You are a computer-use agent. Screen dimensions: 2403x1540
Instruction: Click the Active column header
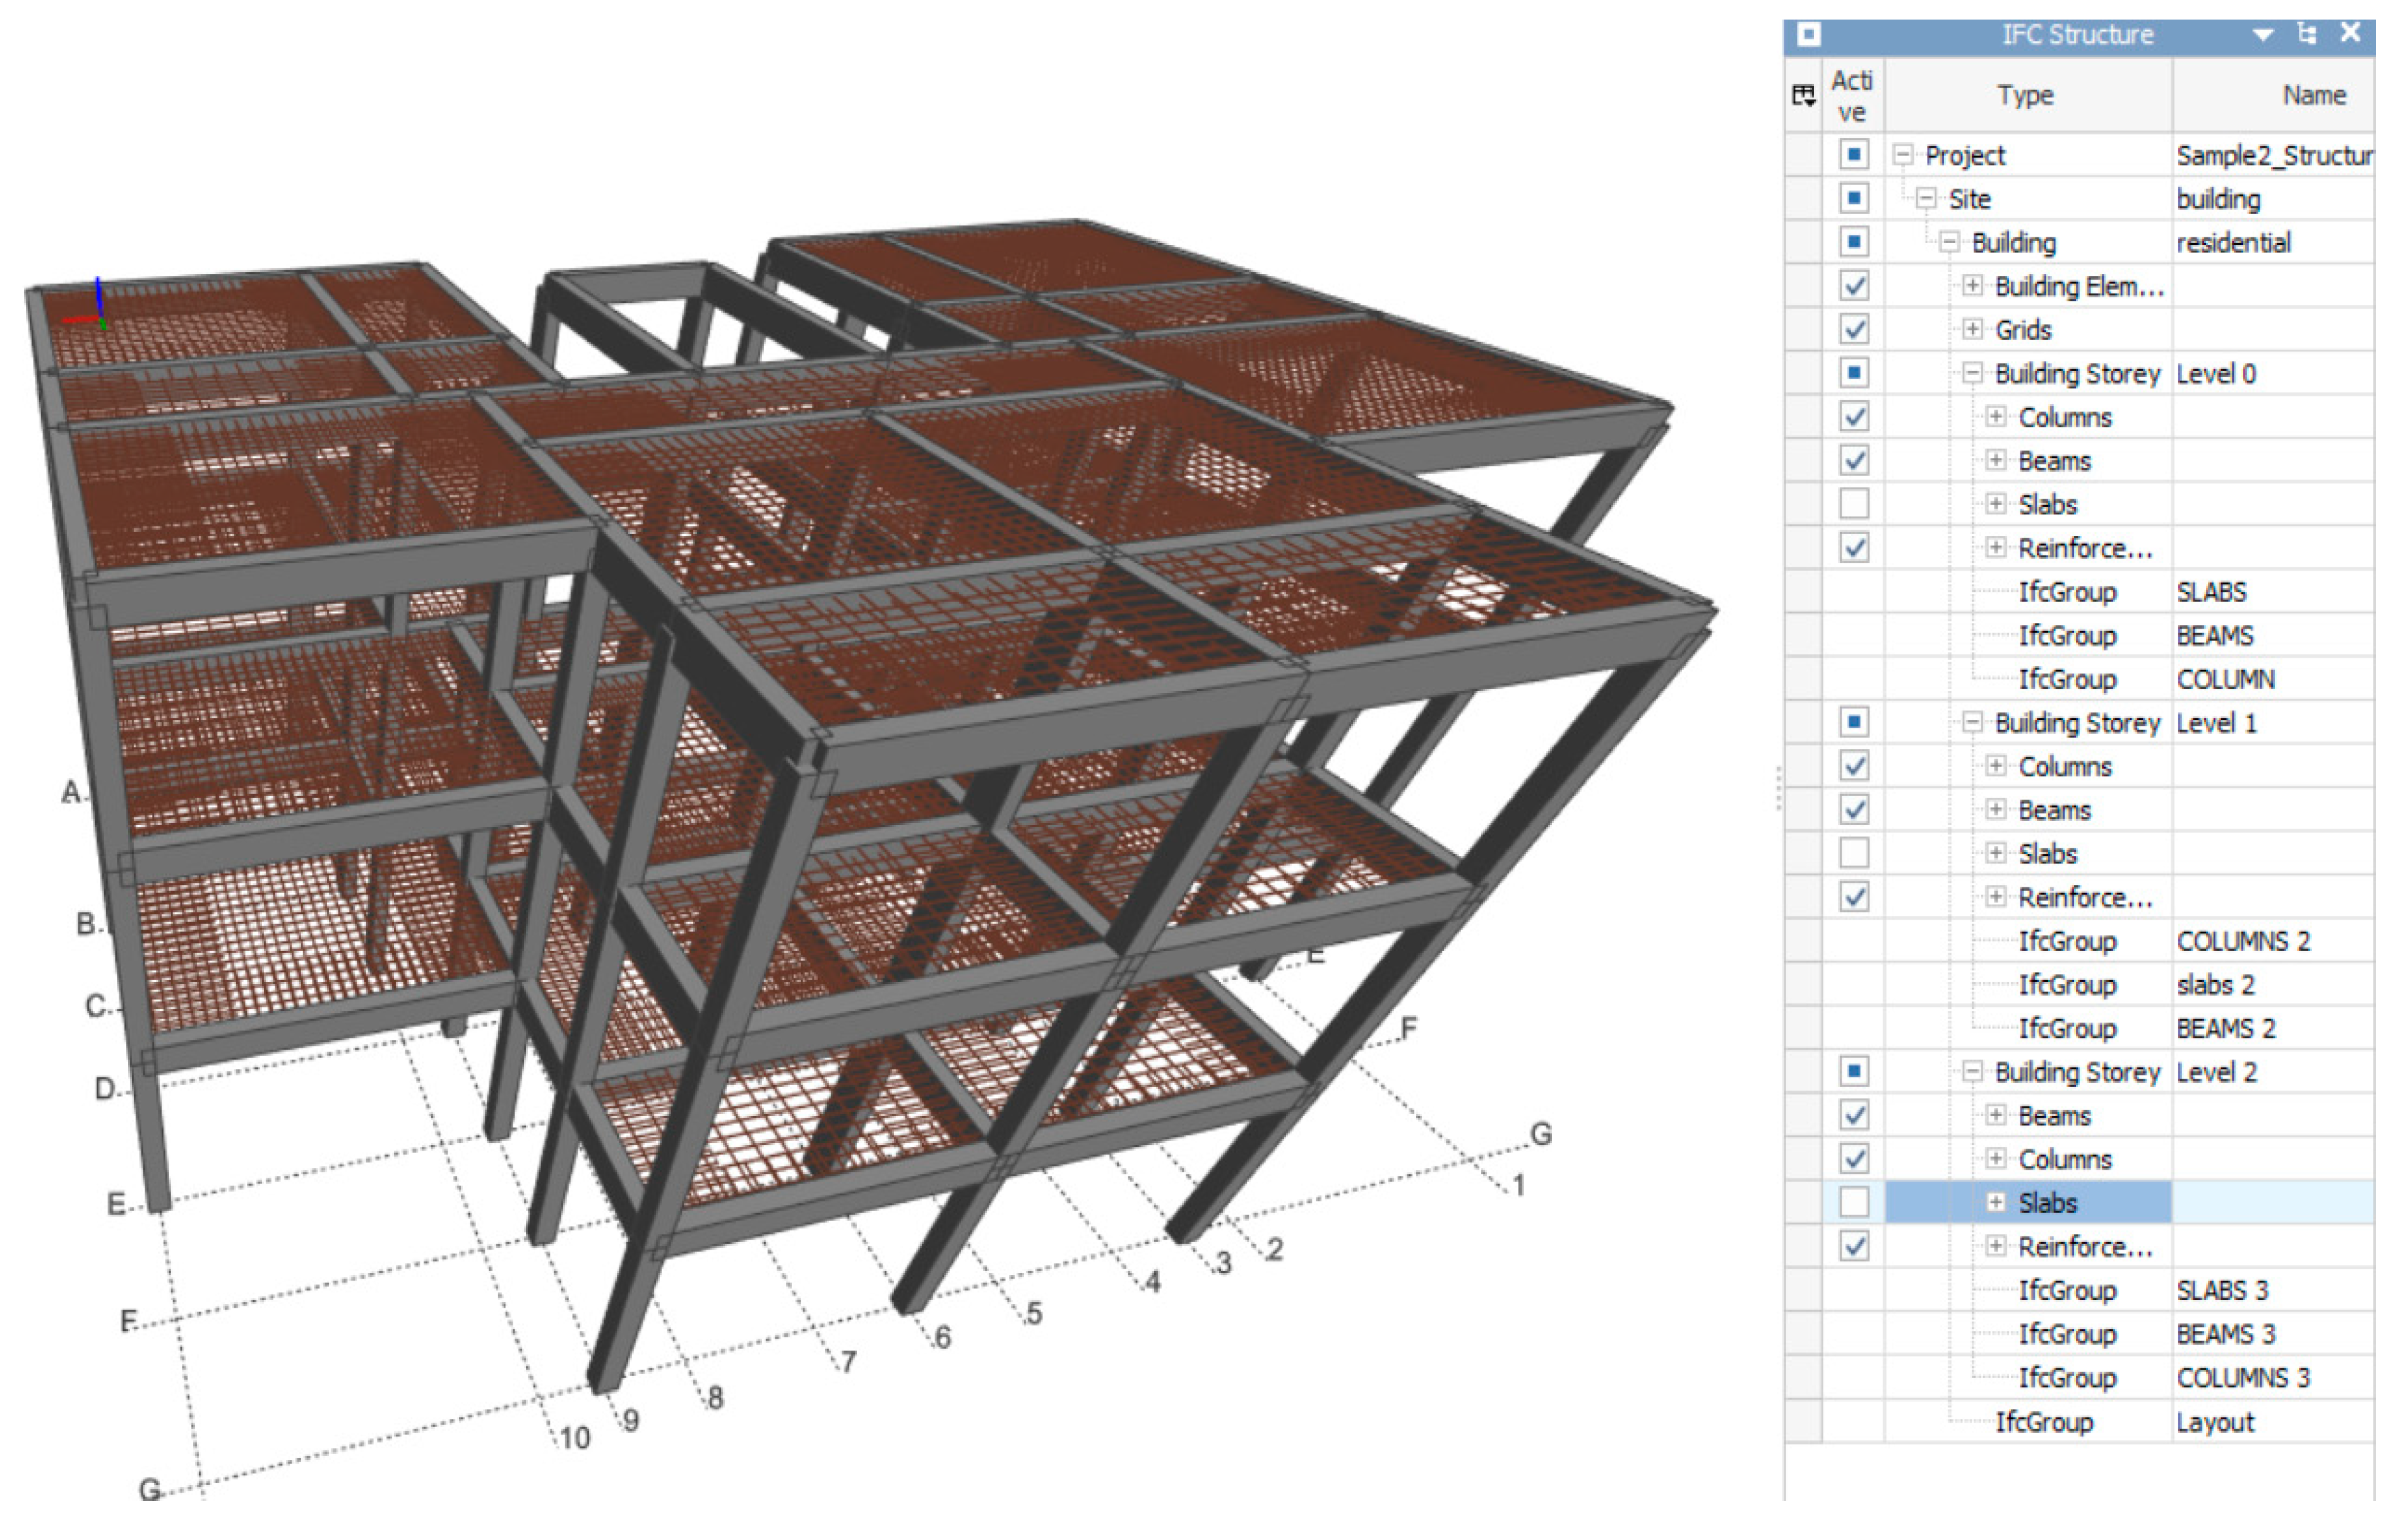pyautogui.click(x=1852, y=95)
